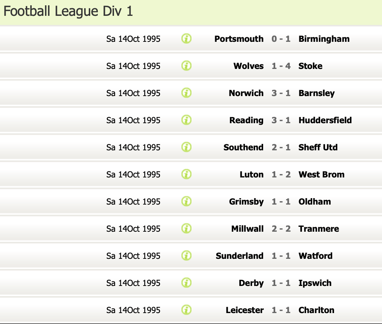This screenshot has width=382, height=324.
Task: Click the Millwall 2 - 2 score
Action: click(x=281, y=229)
